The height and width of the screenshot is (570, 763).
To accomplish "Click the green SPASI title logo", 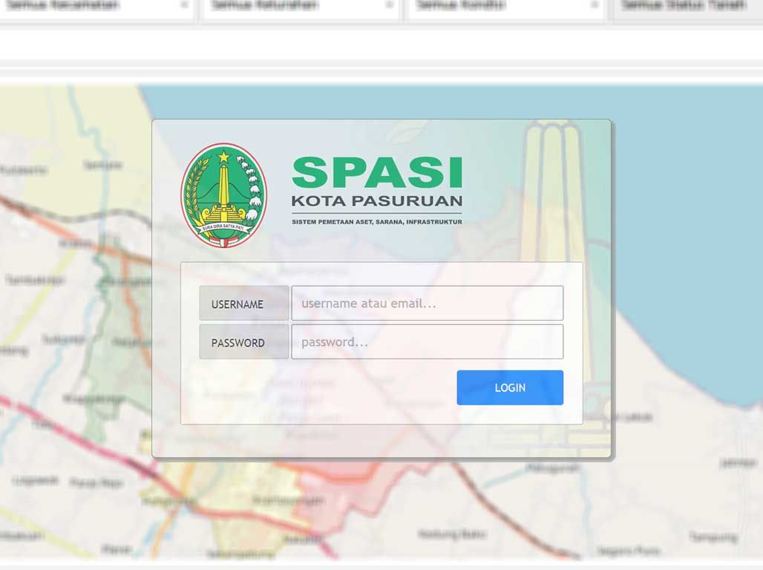I will click(377, 172).
